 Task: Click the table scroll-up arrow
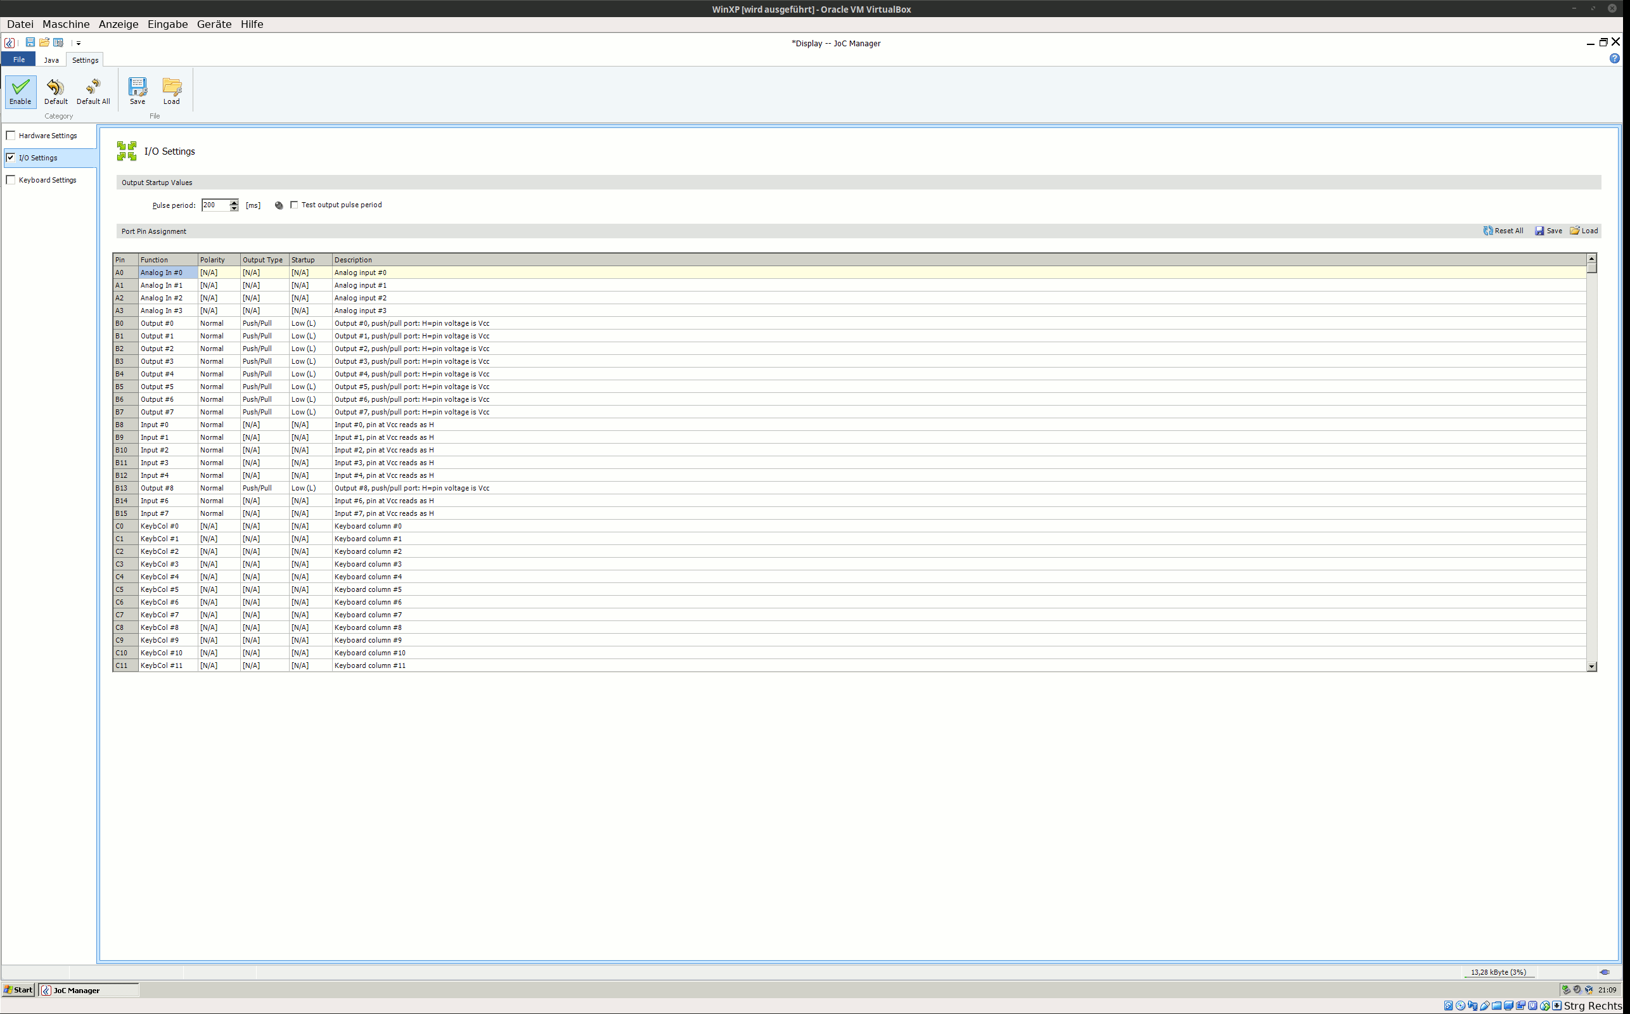click(1592, 259)
